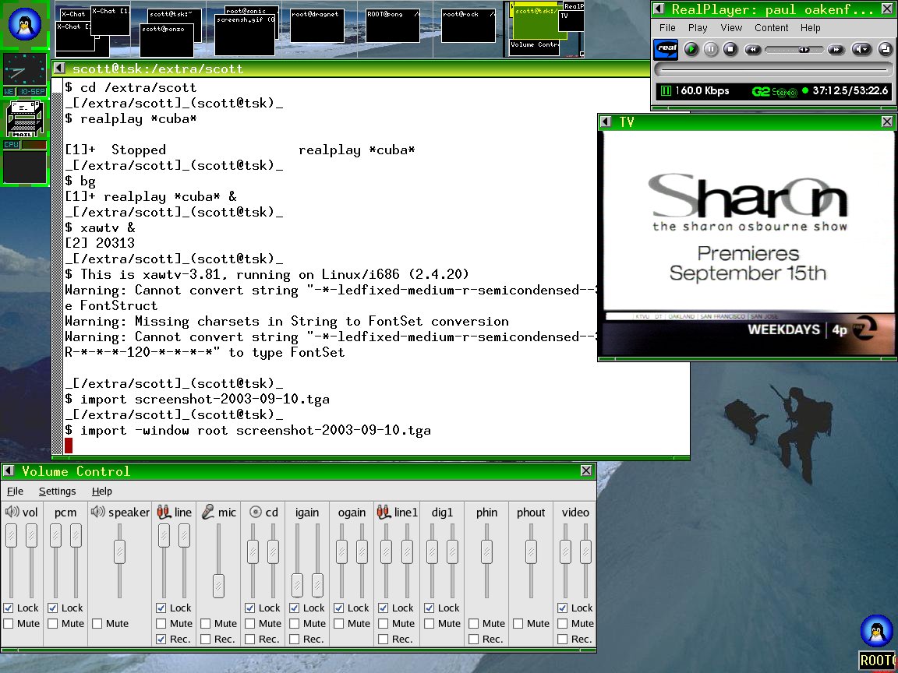Open the window menu arrow on terminal title bar

[59, 69]
